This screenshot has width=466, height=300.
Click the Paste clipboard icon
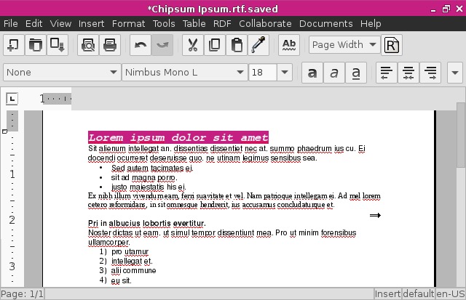[x=237, y=44]
